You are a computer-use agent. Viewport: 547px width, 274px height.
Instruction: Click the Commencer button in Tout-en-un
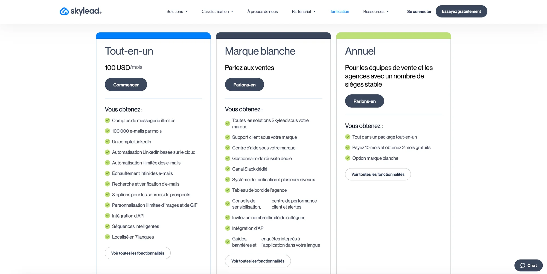pos(126,85)
